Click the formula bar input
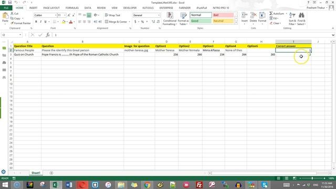The width and height of the screenshot is (336, 189). tap(192, 35)
